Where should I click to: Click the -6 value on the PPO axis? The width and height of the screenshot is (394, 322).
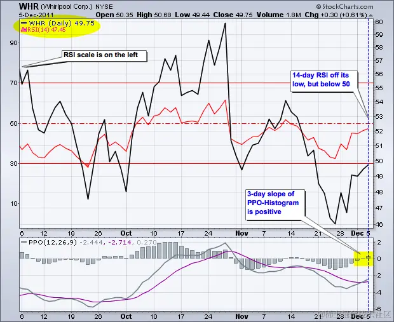point(379,309)
